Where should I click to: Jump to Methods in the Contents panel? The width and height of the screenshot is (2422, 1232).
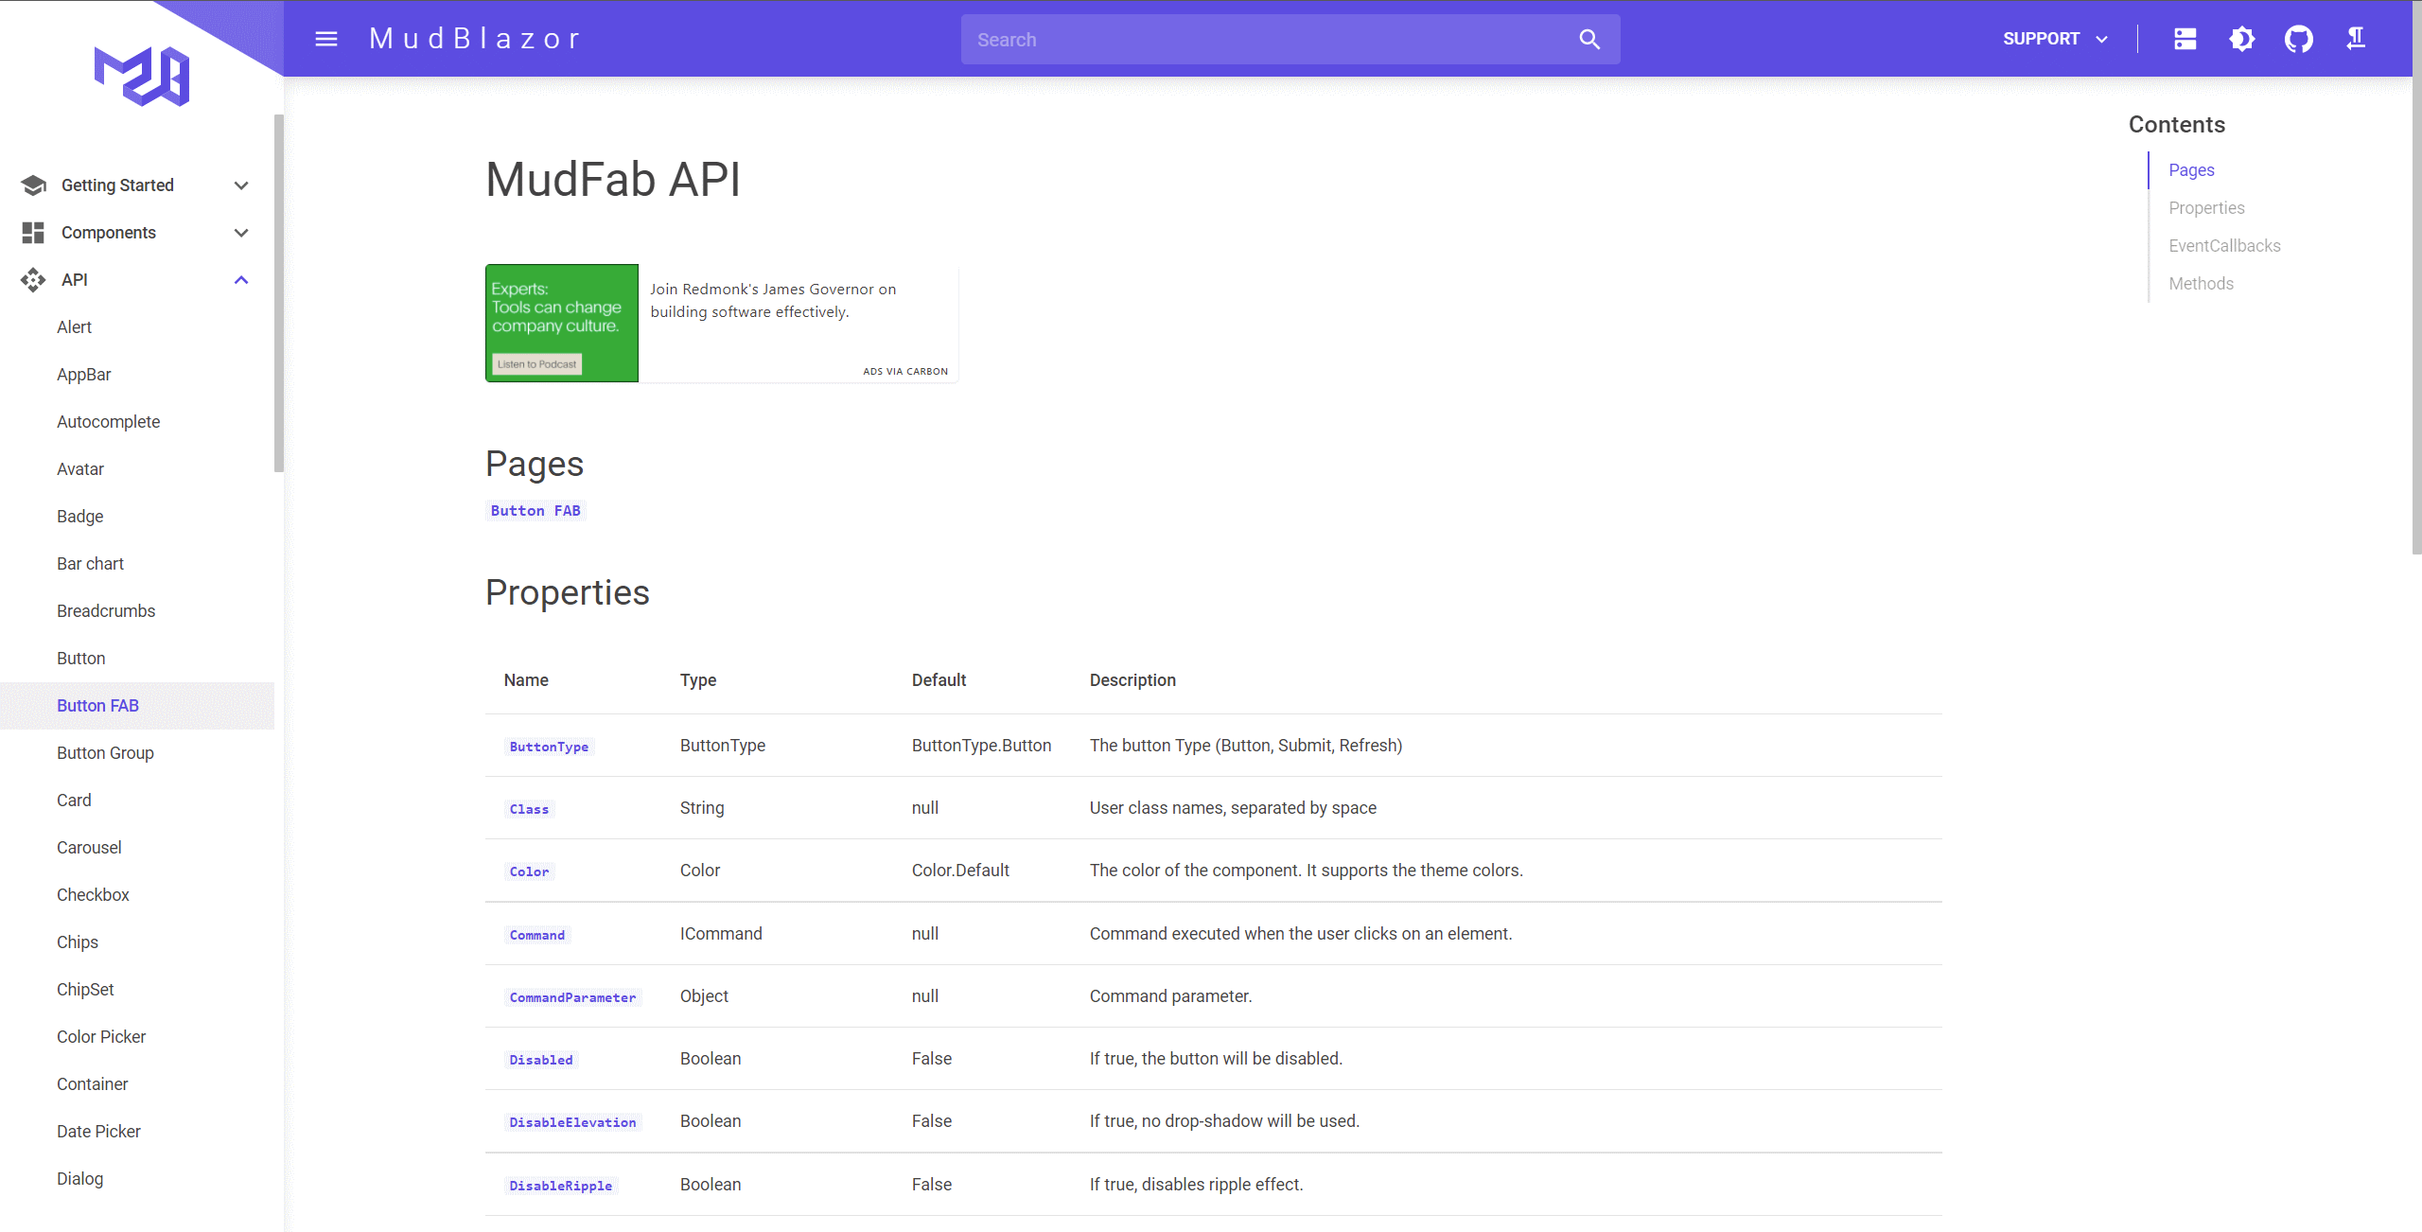tap(2201, 283)
